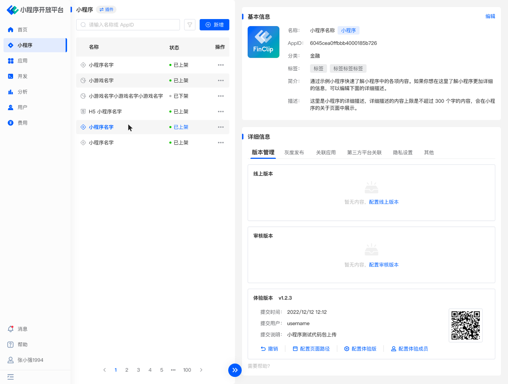Screen dimensions: 508x384
Task: Click the 消息 notification bell icon
Action: (x=11, y=329)
